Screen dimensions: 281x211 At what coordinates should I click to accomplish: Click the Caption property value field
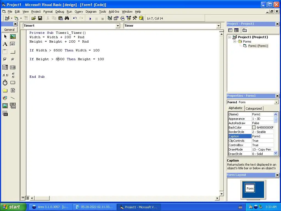point(263,136)
